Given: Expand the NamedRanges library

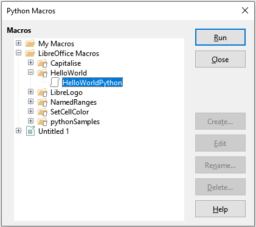Looking at the screenshot, I should (30, 102).
